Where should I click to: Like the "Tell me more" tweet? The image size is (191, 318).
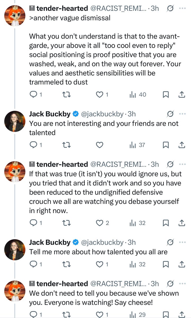pyautogui.click(x=99, y=264)
